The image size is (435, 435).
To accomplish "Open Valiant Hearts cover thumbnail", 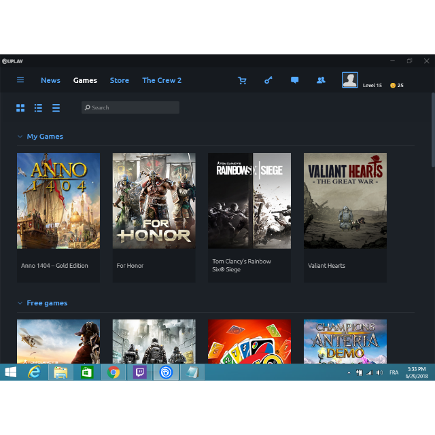I will (345, 201).
